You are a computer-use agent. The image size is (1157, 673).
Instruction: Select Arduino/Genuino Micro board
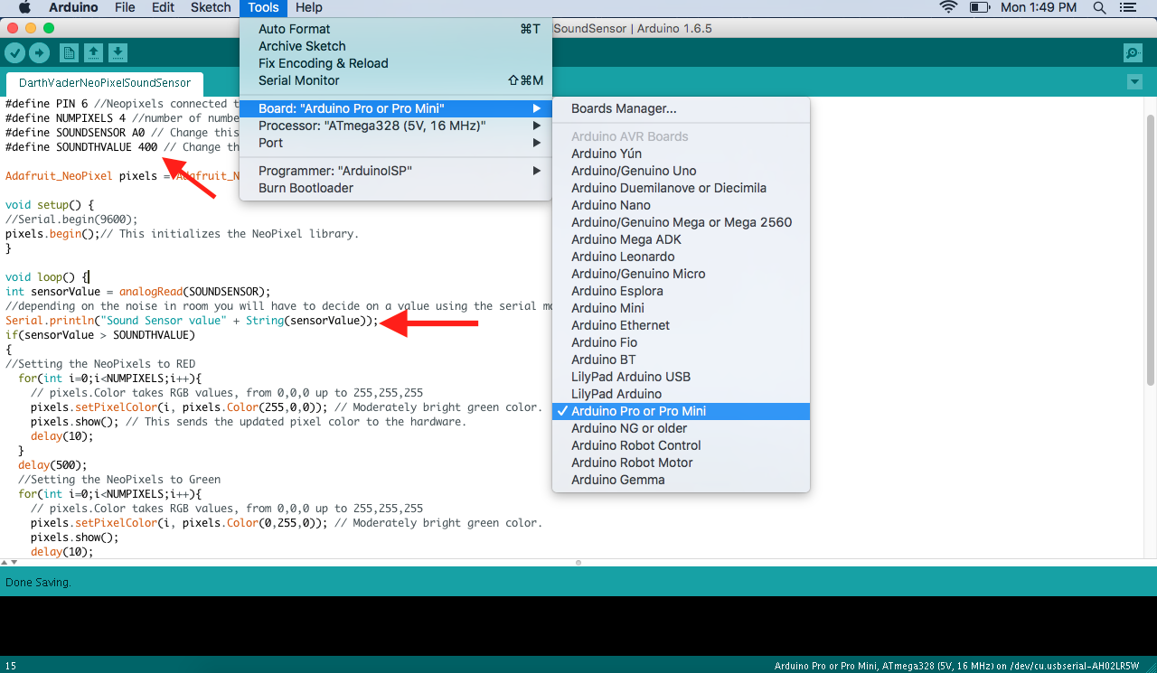681,274
